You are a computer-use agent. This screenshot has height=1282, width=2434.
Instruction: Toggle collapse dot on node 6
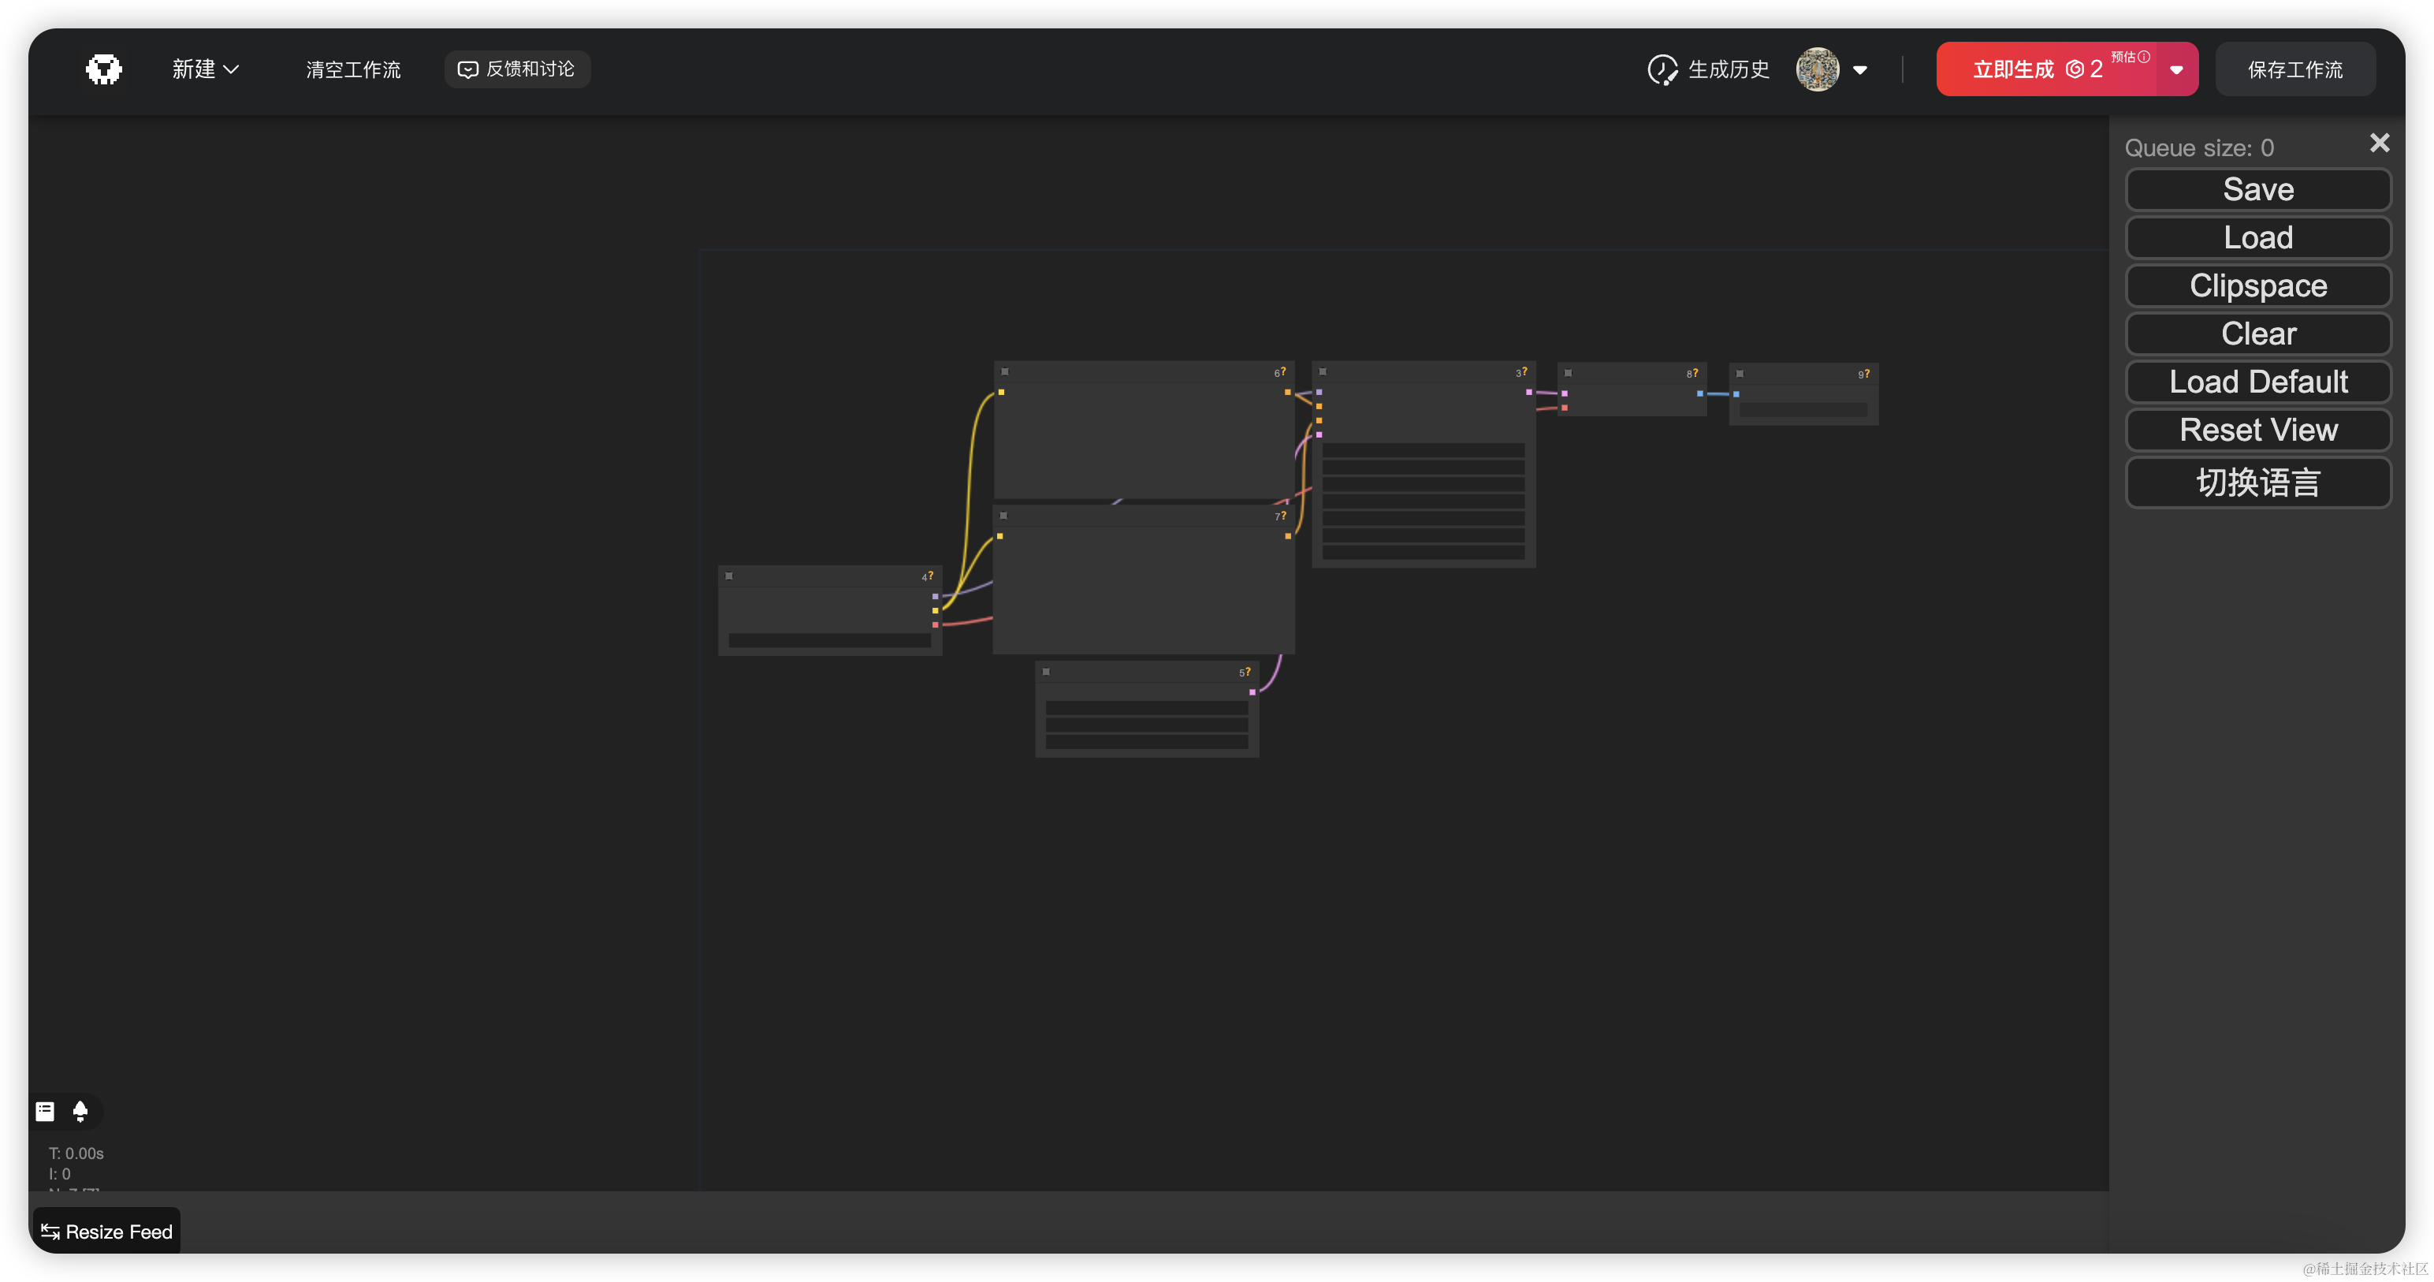tap(1004, 371)
